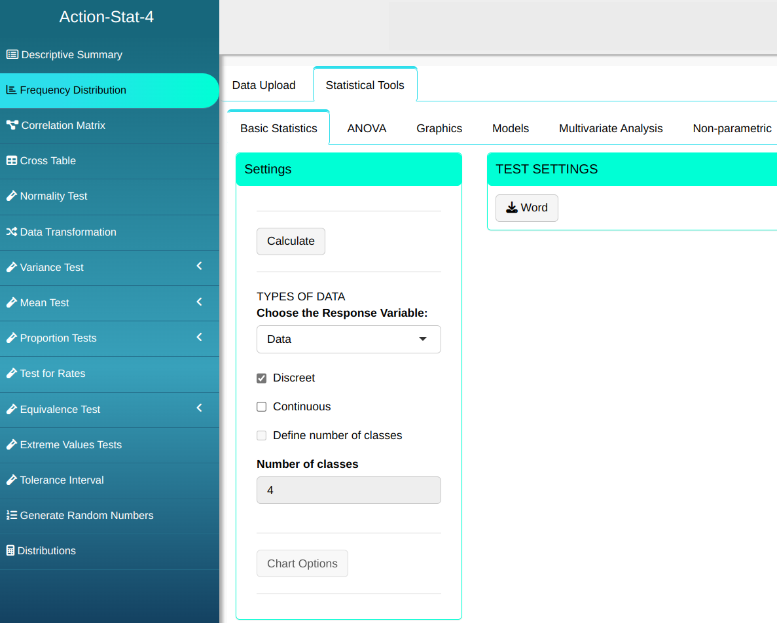This screenshot has width=777, height=623.
Task: Click the Generate Random Numbers list icon
Action: pyautogui.click(x=12, y=516)
